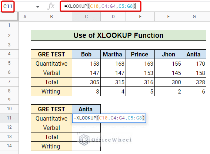The width and height of the screenshot is (210, 154).
Task: Click the 'Quantitative' label in row 11
Action: 51,118
